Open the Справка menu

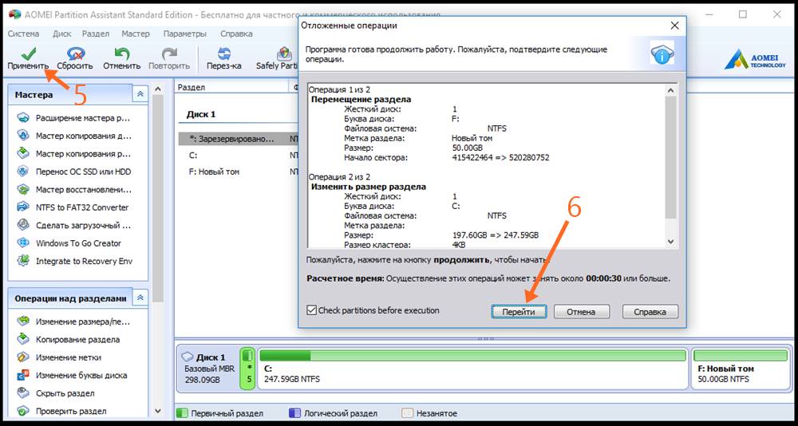236,34
